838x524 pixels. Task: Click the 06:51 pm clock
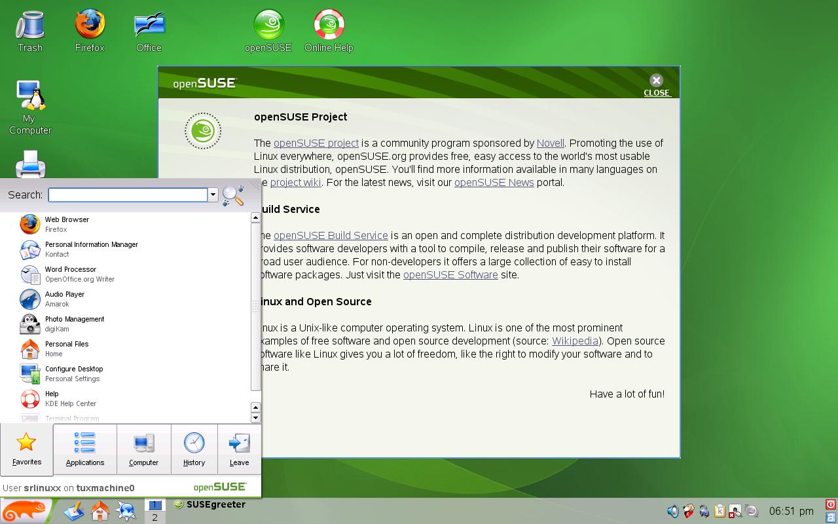pyautogui.click(x=792, y=511)
